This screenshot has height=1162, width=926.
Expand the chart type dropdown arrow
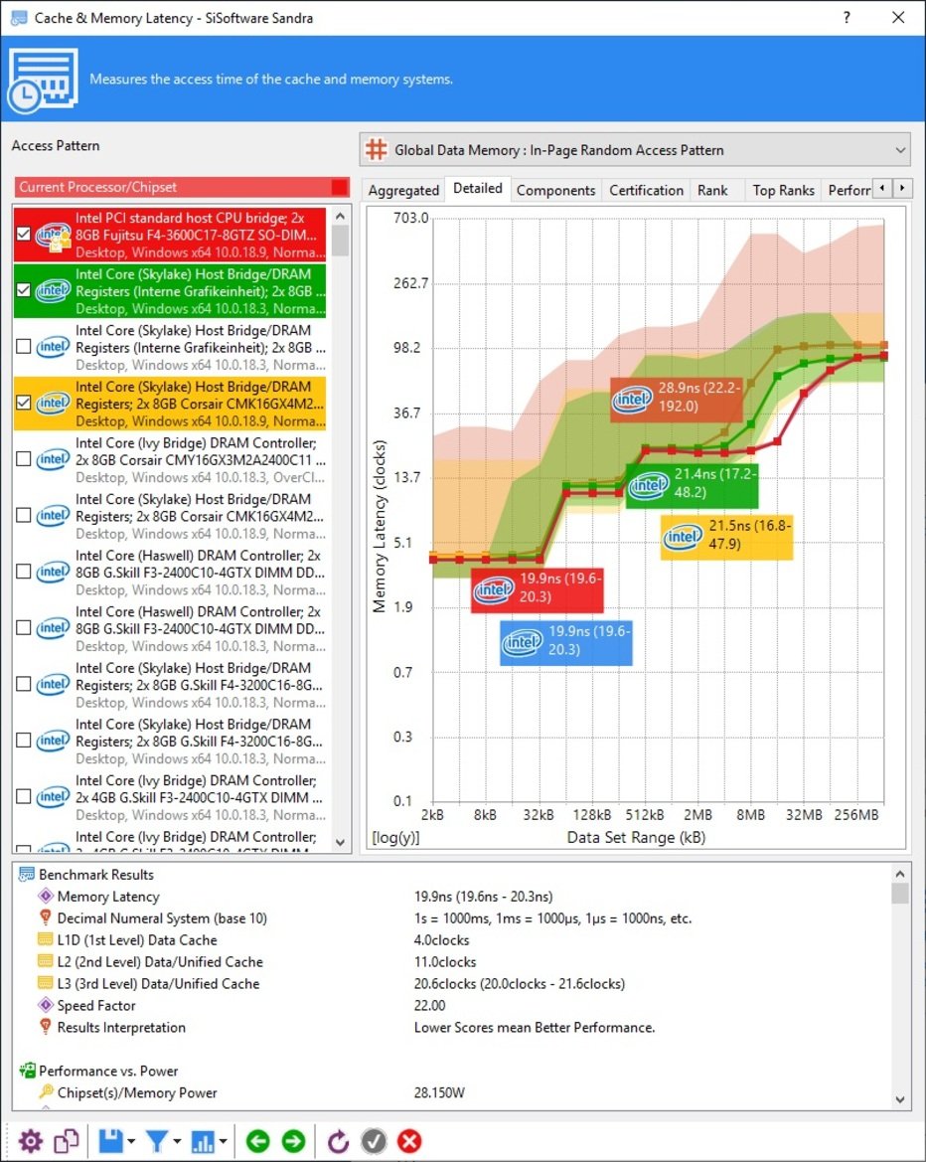(x=223, y=1141)
